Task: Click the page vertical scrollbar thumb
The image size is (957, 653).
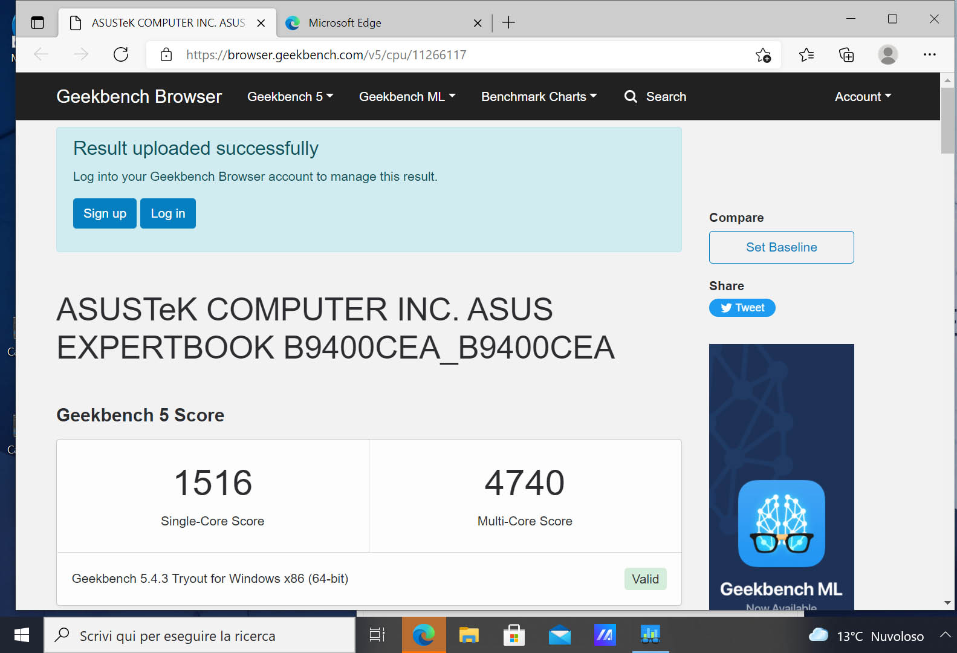Action: tap(947, 121)
